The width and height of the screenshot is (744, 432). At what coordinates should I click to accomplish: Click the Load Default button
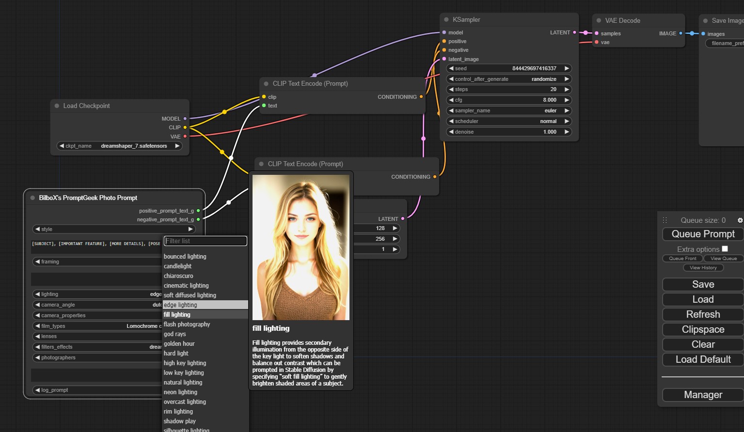(703, 359)
